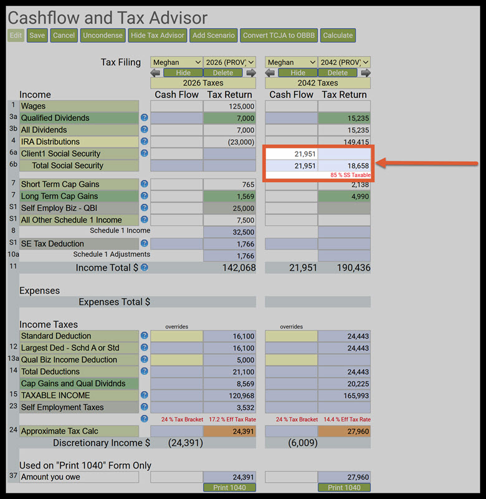Run Calculate
486x499 pixels.
338,36
